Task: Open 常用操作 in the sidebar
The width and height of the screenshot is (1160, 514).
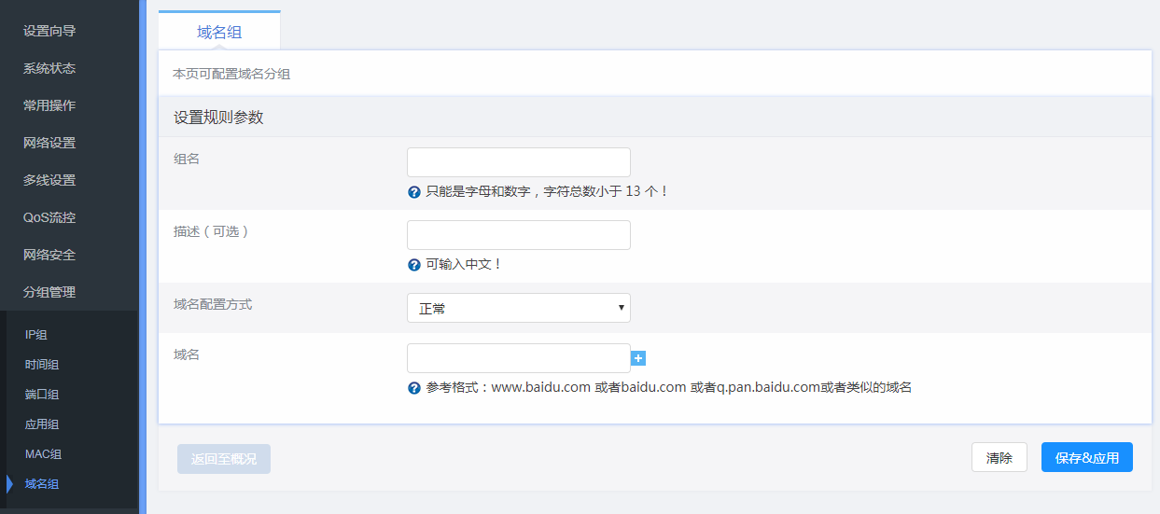Action: pos(49,105)
